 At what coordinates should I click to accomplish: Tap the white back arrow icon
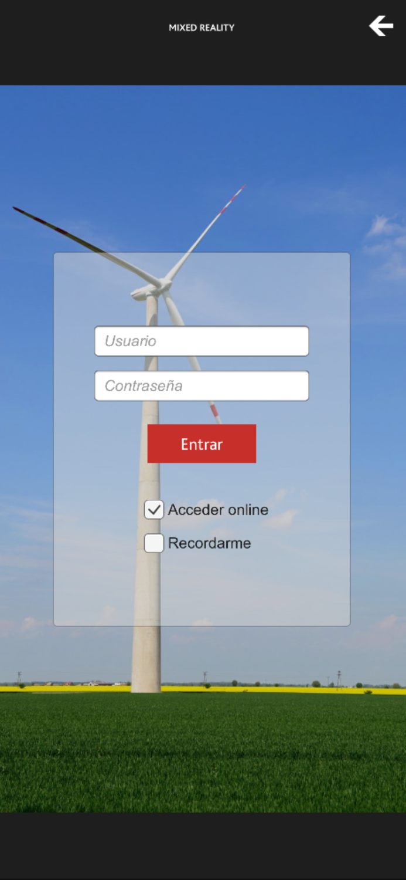click(381, 26)
